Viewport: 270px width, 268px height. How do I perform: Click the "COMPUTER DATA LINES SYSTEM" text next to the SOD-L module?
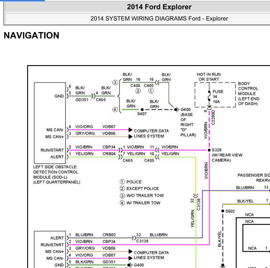[x=151, y=133]
